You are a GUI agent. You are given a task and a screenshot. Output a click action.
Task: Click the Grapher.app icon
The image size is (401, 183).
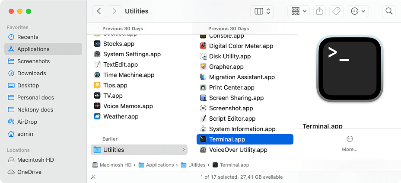(203, 67)
